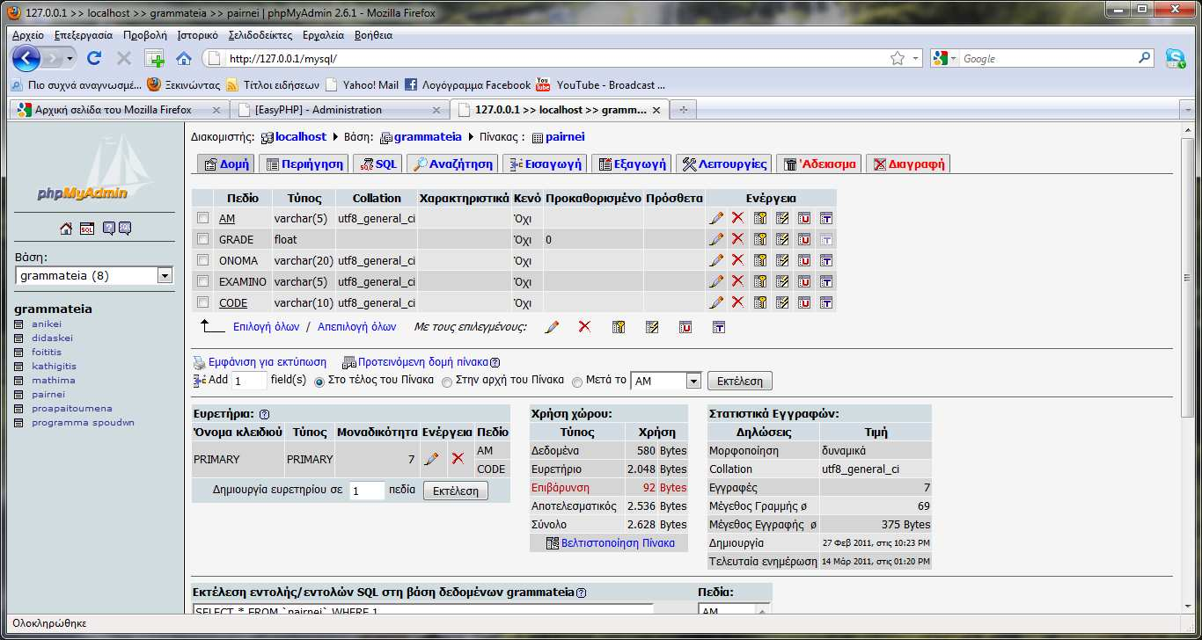Open the Σελιδοδείκτες menu
This screenshot has height=640, width=1202.
(260, 35)
